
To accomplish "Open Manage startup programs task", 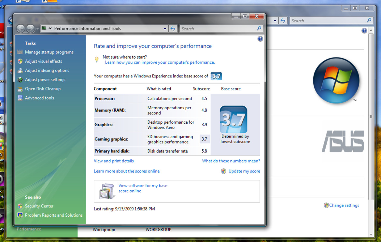I will (x=49, y=52).
